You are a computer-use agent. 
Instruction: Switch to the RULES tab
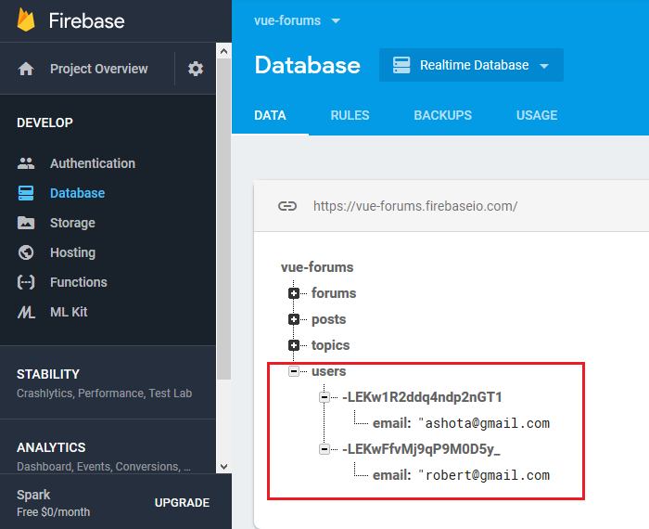tap(350, 115)
